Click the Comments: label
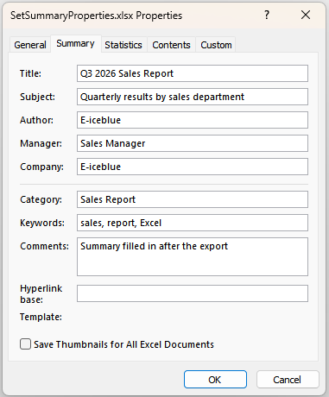The image size is (329, 397). click(x=44, y=246)
